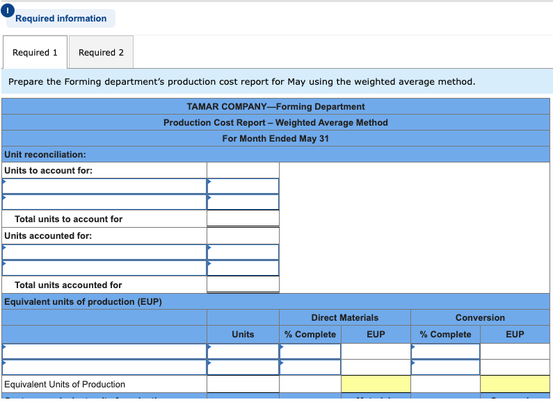Select second row Conversion % Complete cell

445,367
